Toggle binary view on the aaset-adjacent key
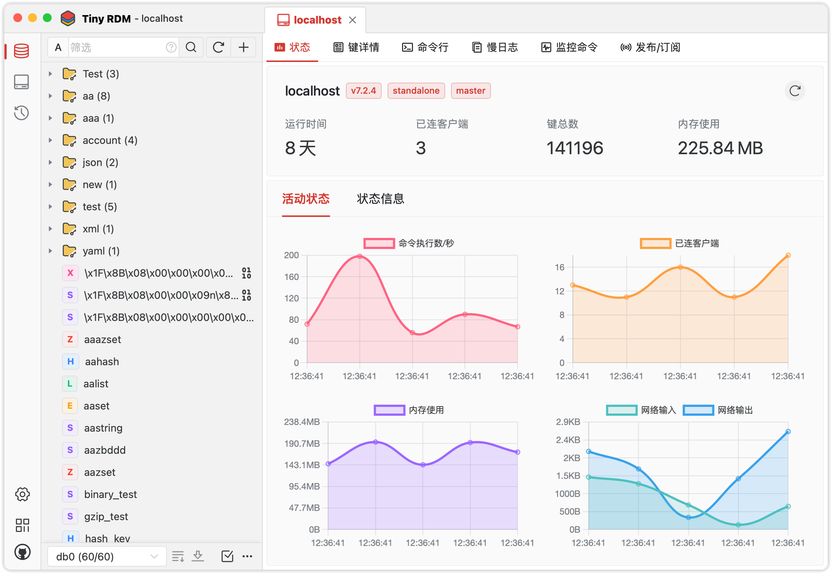This screenshot has width=832, height=574. [247, 295]
